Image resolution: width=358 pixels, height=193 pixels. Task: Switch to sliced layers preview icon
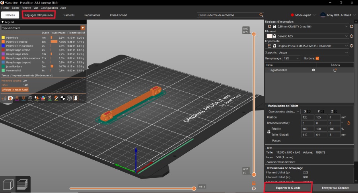click(x=22, y=184)
